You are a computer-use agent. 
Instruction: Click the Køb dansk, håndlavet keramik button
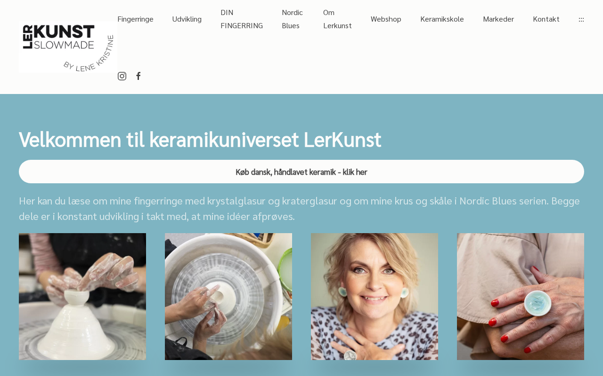301,172
